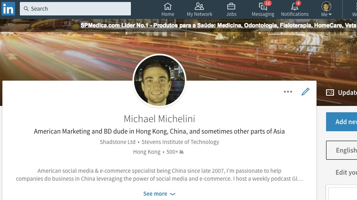
Task: Click the blue Add new button
Action: pyautogui.click(x=342, y=122)
